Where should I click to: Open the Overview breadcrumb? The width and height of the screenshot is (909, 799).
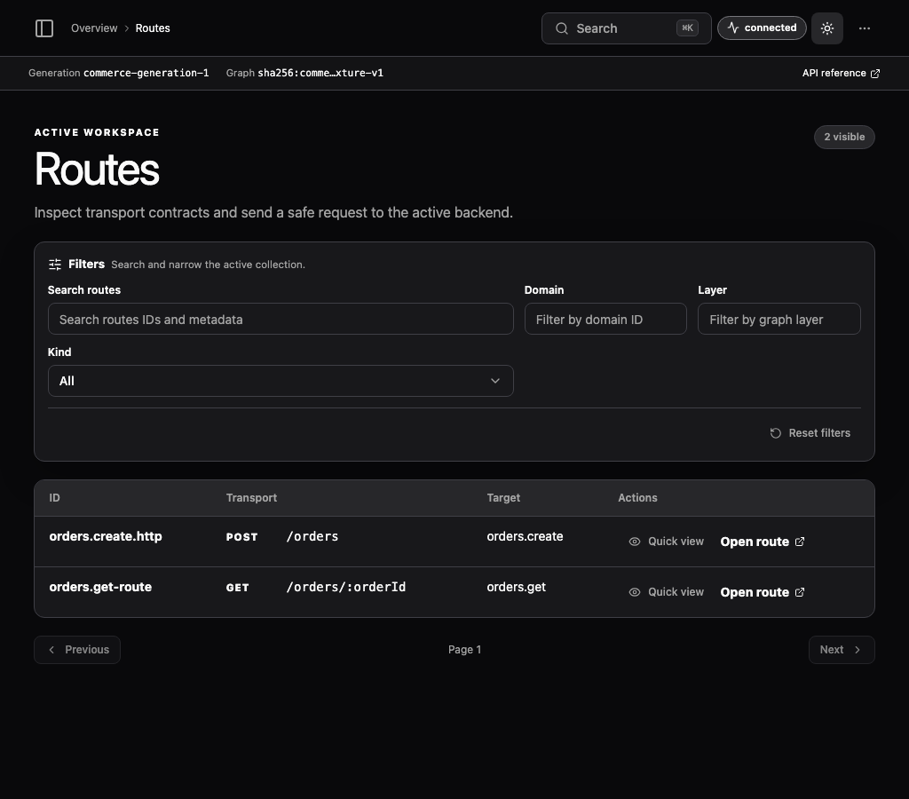pyautogui.click(x=94, y=28)
